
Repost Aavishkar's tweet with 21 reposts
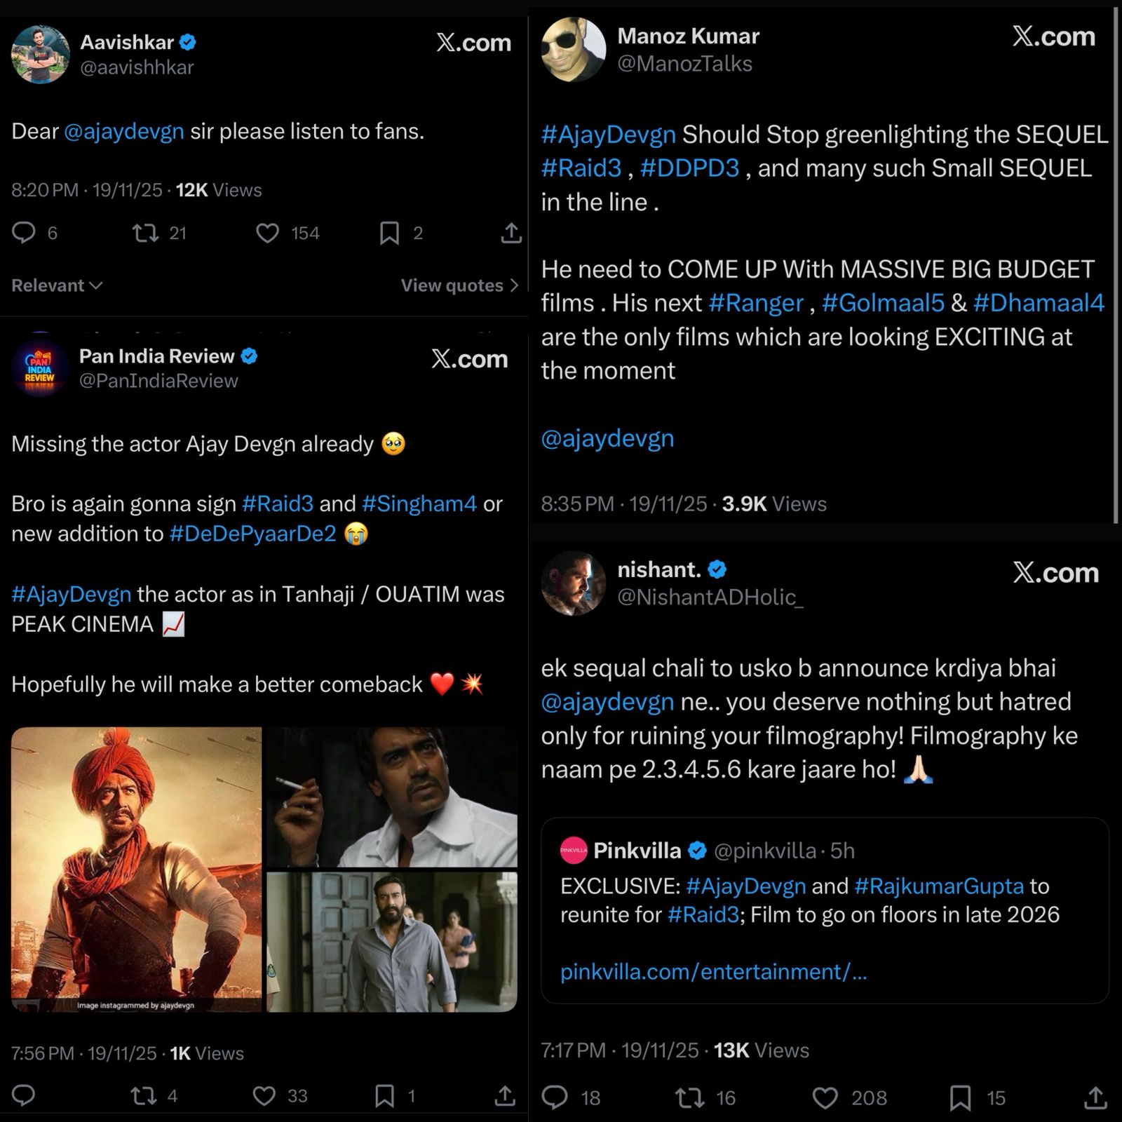click(x=146, y=233)
